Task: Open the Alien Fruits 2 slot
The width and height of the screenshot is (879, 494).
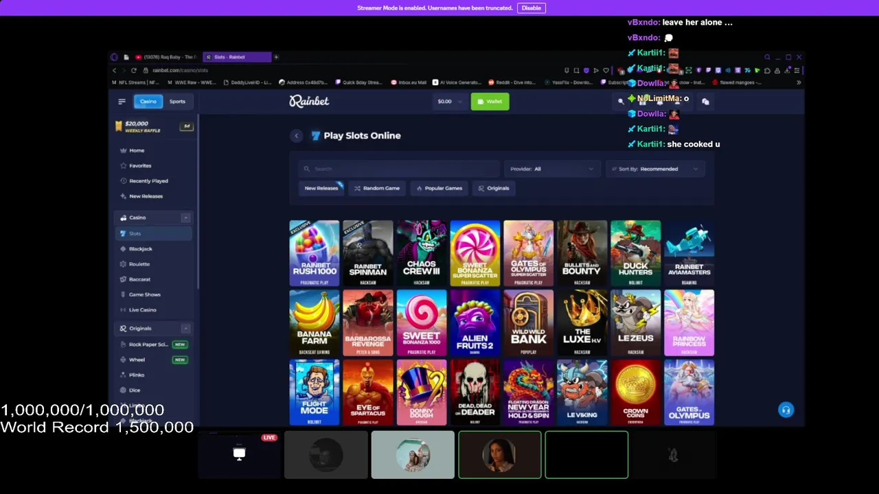Action: [x=475, y=322]
